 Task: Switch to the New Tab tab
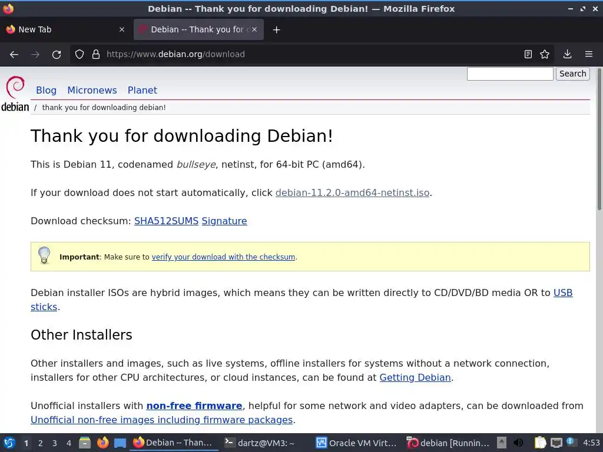click(65, 29)
